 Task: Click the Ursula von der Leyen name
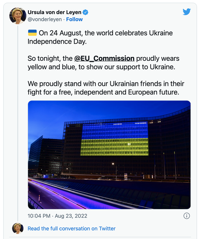tap(54, 12)
